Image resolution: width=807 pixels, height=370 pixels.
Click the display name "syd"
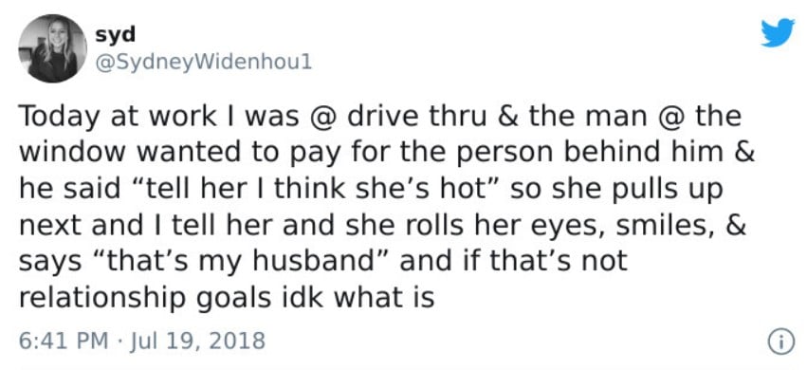point(115,34)
